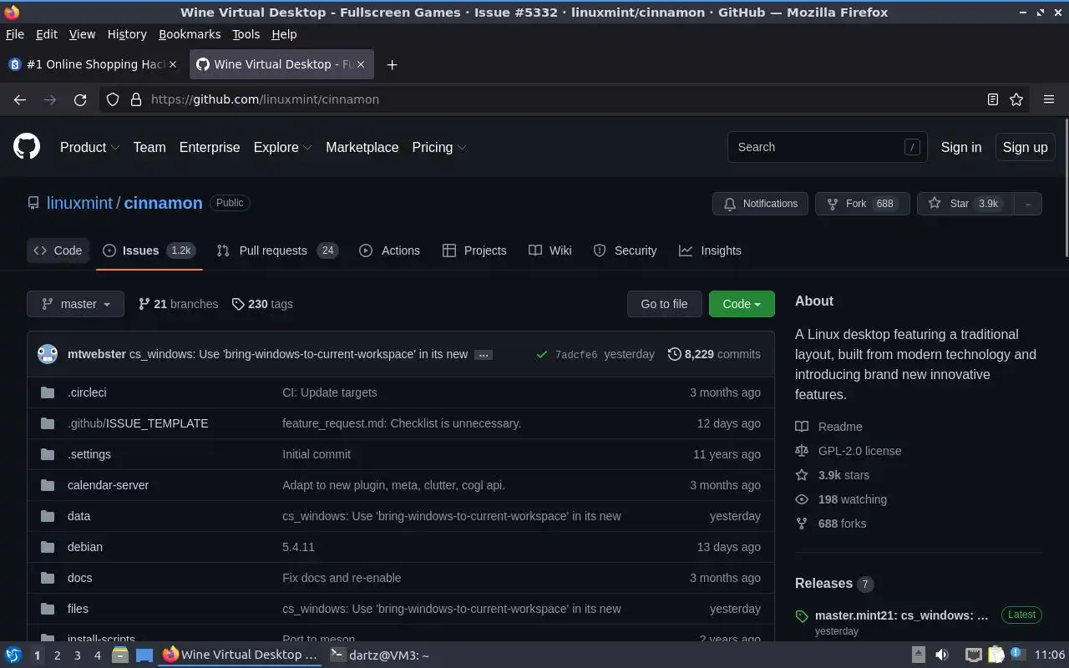This screenshot has height=668, width=1069.
Task: Open the dartz@VM3 terminal taskbar entry
Action: pos(379,655)
